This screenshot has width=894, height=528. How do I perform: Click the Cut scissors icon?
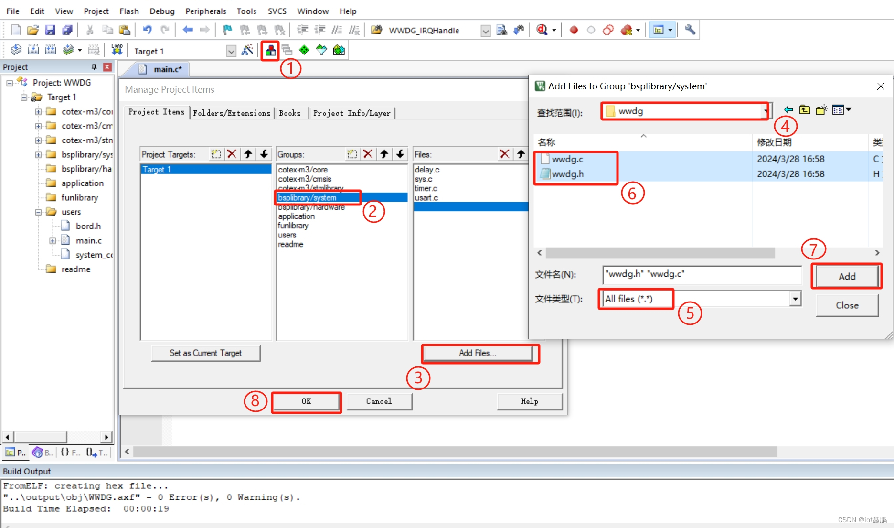tap(90, 30)
